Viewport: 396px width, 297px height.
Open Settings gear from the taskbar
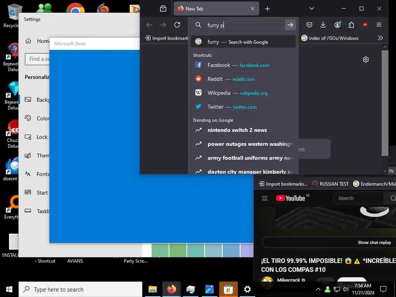pos(247,289)
